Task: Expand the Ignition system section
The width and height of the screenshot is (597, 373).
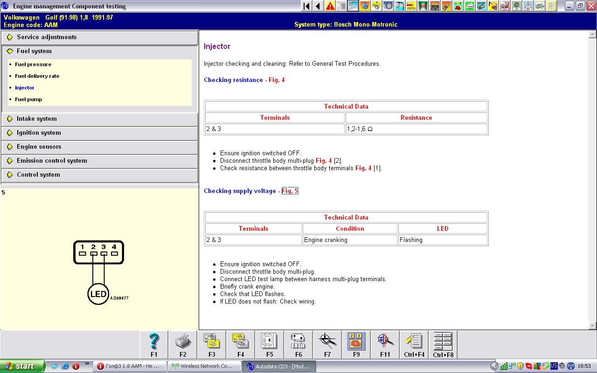Action: pos(39,133)
